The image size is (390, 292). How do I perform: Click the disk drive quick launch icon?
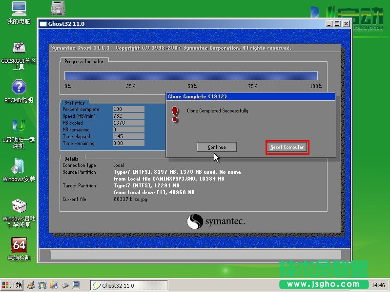(65, 285)
